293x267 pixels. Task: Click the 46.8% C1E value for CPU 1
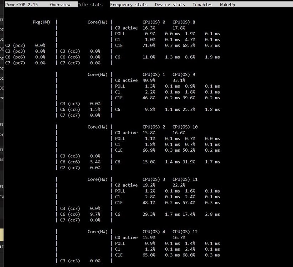pos(149,98)
